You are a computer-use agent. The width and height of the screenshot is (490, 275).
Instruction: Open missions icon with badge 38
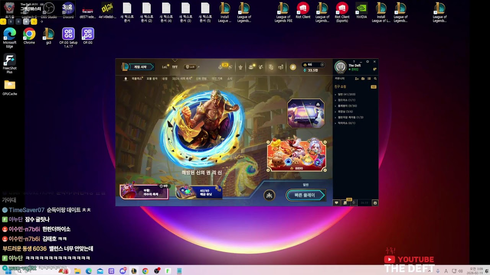point(345,202)
